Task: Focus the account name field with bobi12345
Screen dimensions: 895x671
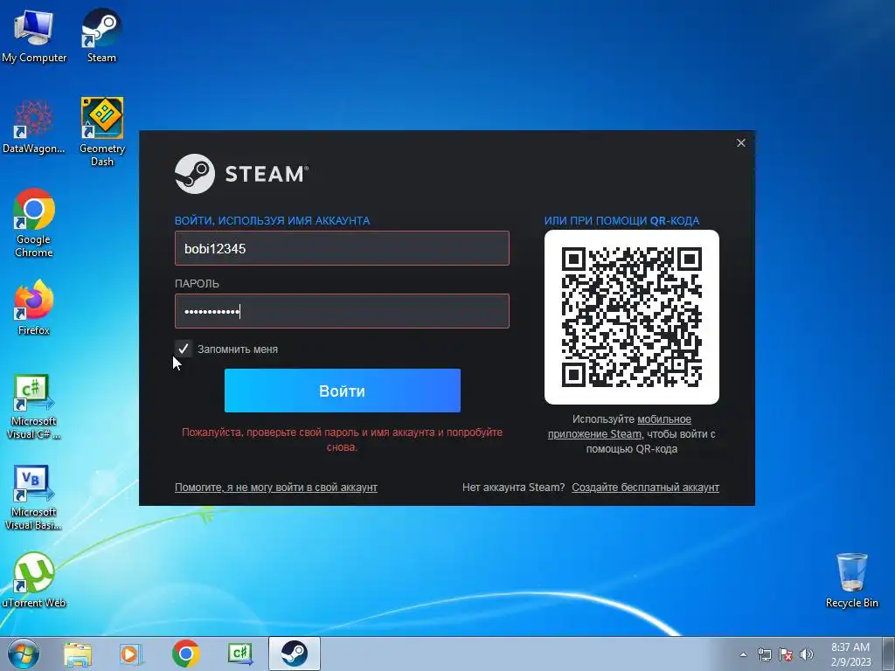Action: 342,248
